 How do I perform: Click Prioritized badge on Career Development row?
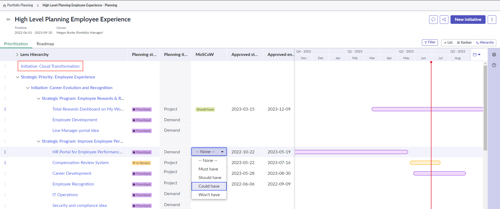(x=142, y=174)
